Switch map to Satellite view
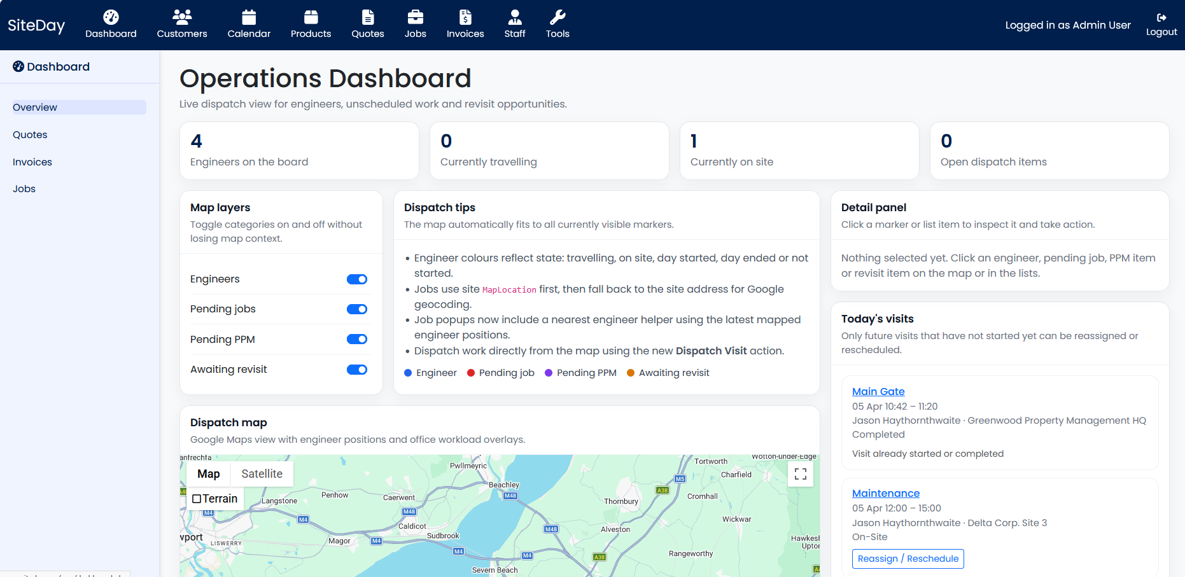Image resolution: width=1185 pixels, height=577 pixels. (262, 474)
